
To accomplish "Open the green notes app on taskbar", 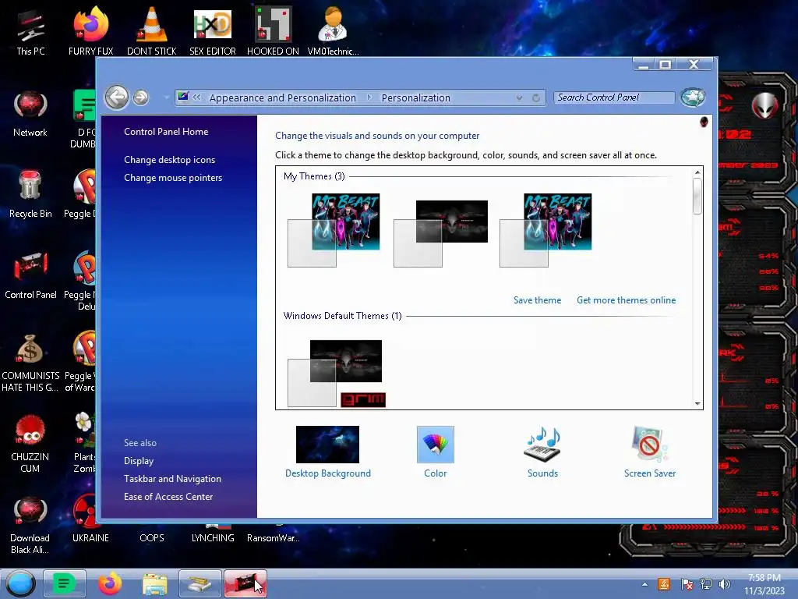I will (64, 583).
